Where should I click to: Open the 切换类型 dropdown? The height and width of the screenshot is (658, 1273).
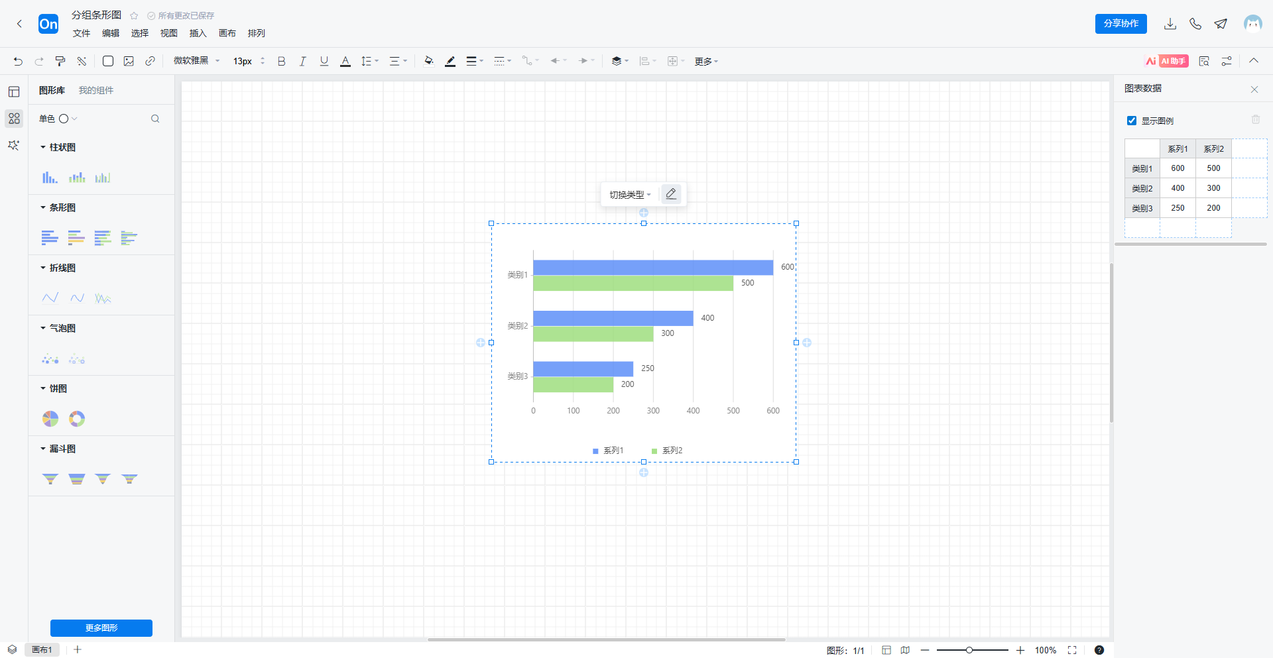[x=629, y=195]
